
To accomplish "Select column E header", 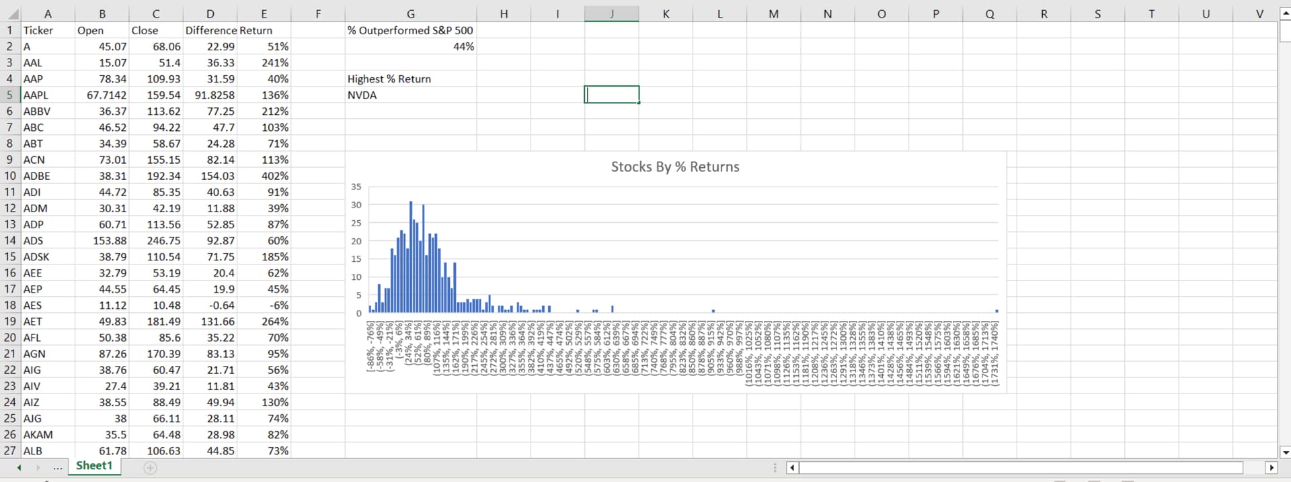I will click(264, 14).
